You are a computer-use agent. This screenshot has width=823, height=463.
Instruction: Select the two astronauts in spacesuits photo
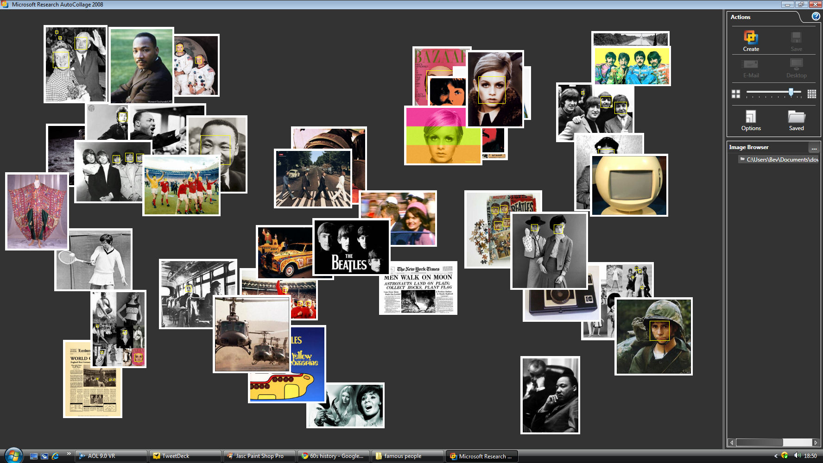[x=196, y=65]
